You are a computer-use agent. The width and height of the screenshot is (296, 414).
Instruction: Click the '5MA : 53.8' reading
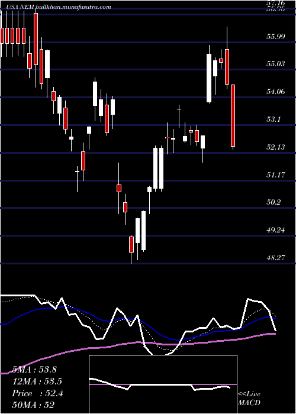tap(34, 370)
